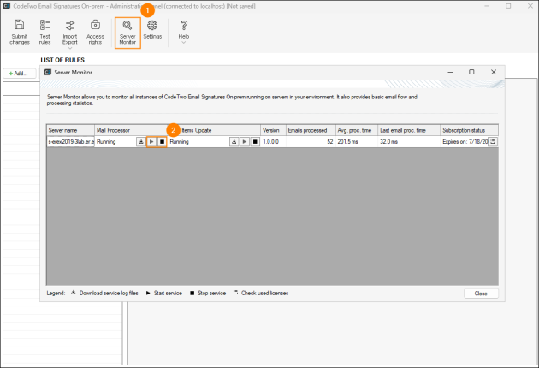Image resolution: width=539 pixels, height=368 pixels.
Task: Click the Items Update 'Running' status text
Action: [179, 142]
